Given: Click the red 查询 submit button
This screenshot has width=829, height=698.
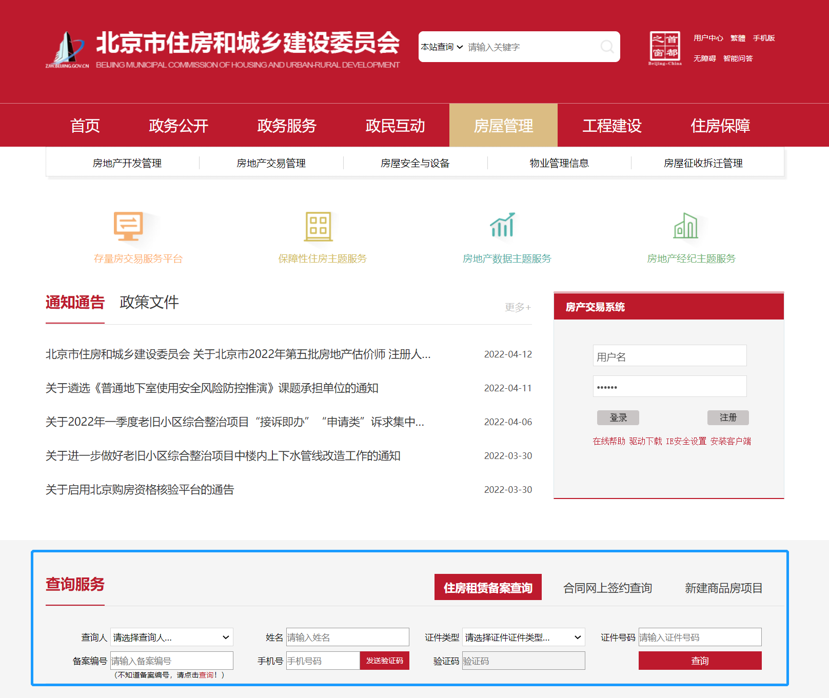Looking at the screenshot, I should (x=700, y=661).
